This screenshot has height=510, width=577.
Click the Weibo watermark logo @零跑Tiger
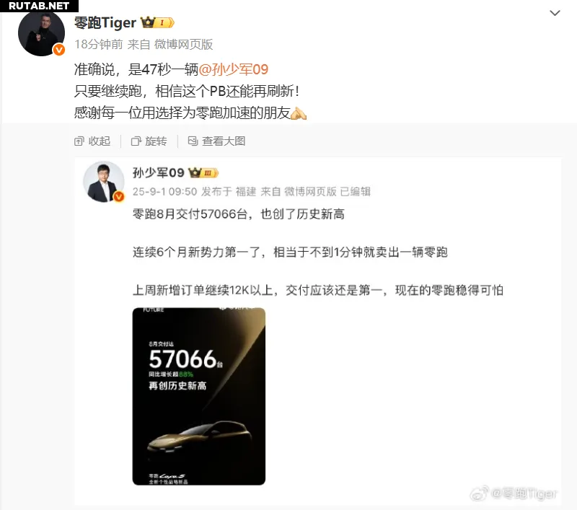pos(514,493)
